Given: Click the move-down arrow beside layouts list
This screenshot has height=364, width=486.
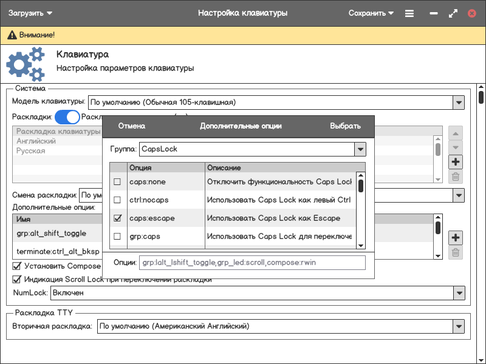Looking at the screenshot, I should coord(456,147).
